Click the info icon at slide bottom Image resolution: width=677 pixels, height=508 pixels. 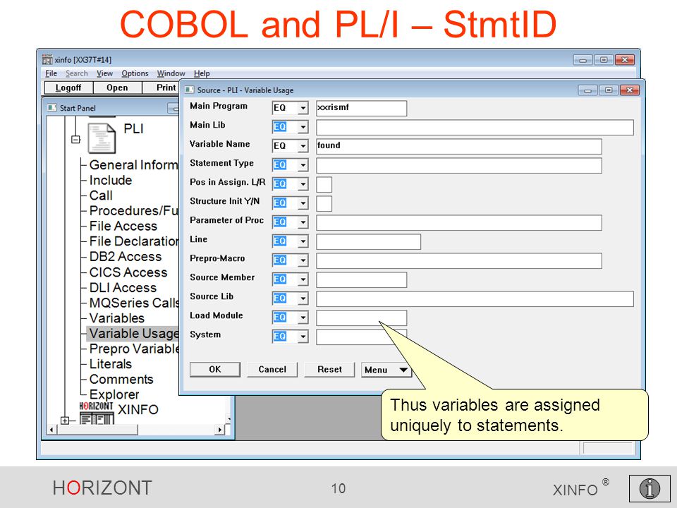click(x=649, y=488)
